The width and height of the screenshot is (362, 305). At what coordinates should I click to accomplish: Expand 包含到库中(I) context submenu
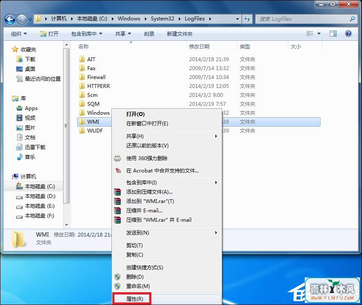tap(167, 183)
